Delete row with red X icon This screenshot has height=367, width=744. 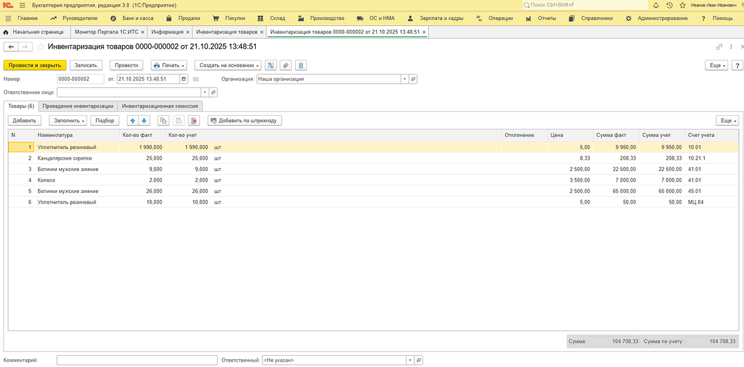point(193,120)
